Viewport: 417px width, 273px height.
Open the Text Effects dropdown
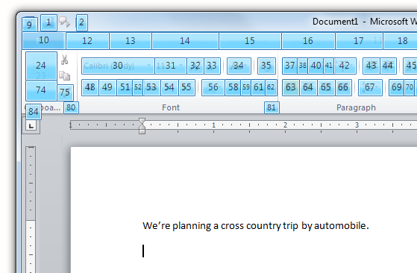(x=213, y=87)
